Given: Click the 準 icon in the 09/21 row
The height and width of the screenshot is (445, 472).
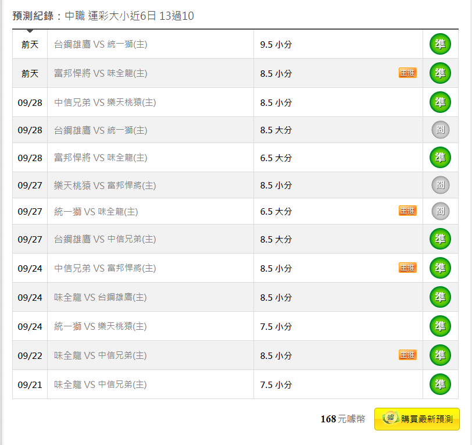Looking at the screenshot, I should (x=440, y=384).
